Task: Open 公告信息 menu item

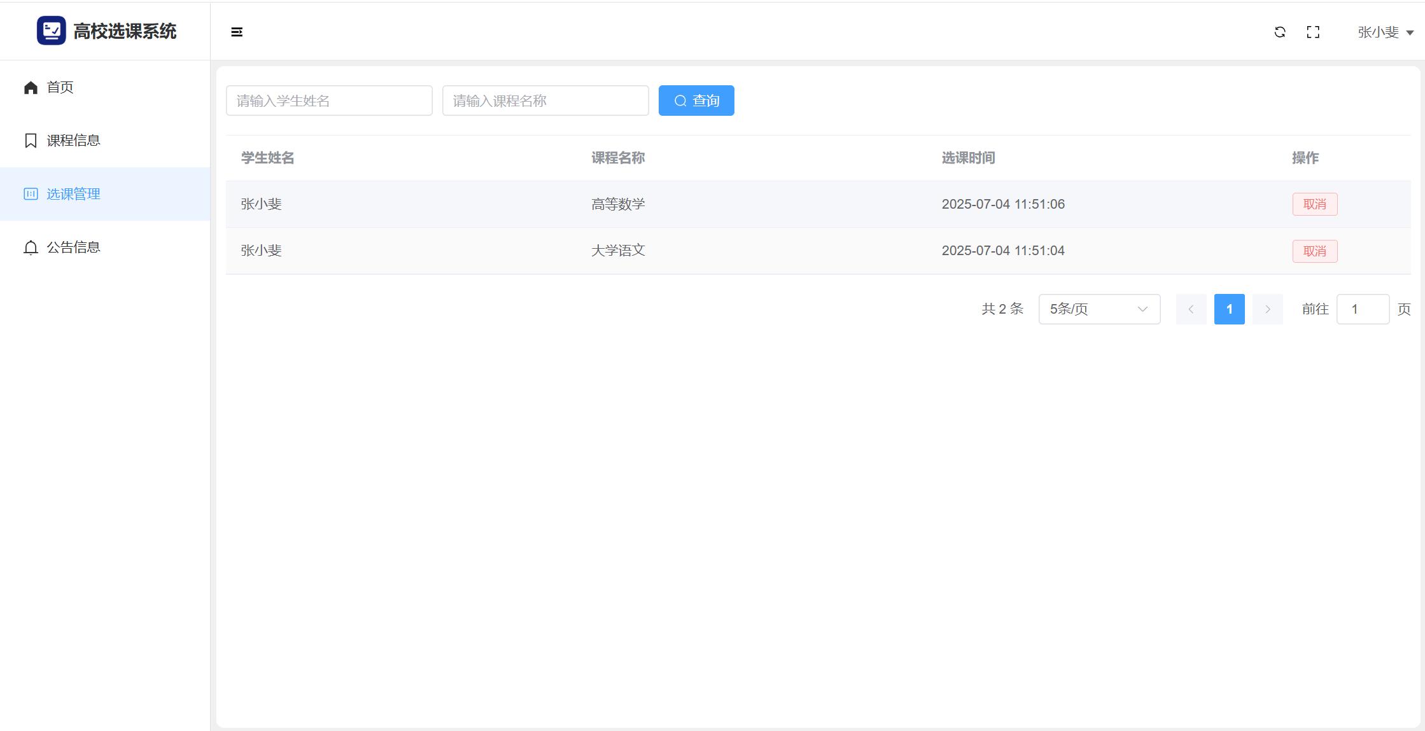Action: click(73, 247)
